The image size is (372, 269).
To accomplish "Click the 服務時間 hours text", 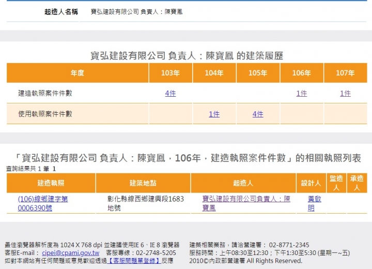I will [x=270, y=253].
